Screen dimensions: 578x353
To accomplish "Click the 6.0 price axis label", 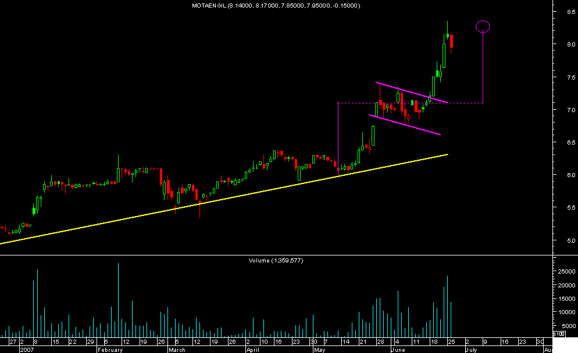I will [x=571, y=175].
